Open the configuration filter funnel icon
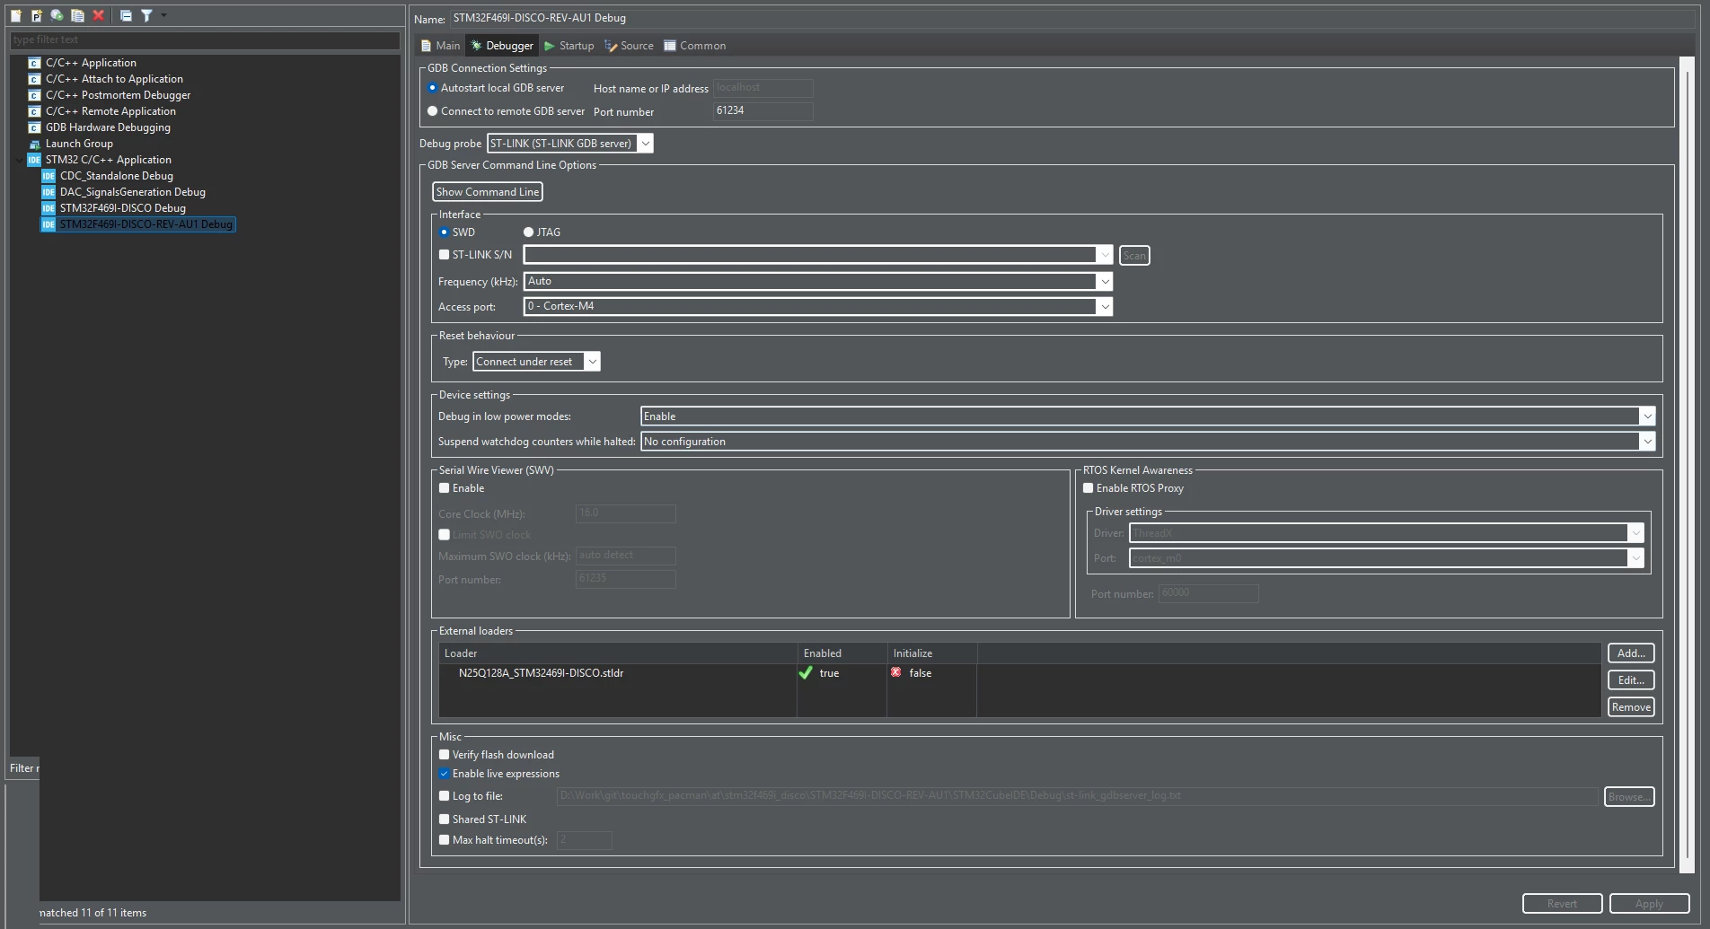 [146, 15]
